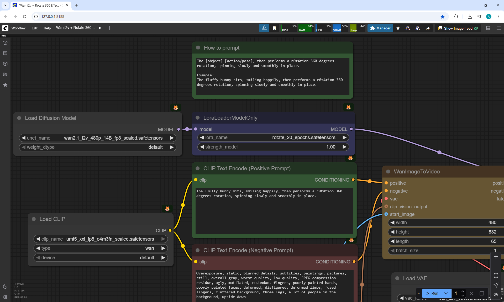Open the Manager button
Screen dimensions: 504x302
click(x=380, y=28)
